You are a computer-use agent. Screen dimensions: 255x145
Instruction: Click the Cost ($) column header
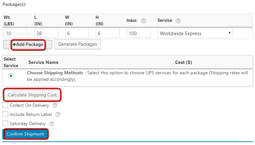184,63
